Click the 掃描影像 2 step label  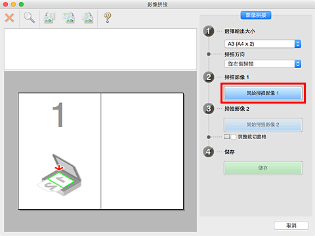tap(237, 109)
